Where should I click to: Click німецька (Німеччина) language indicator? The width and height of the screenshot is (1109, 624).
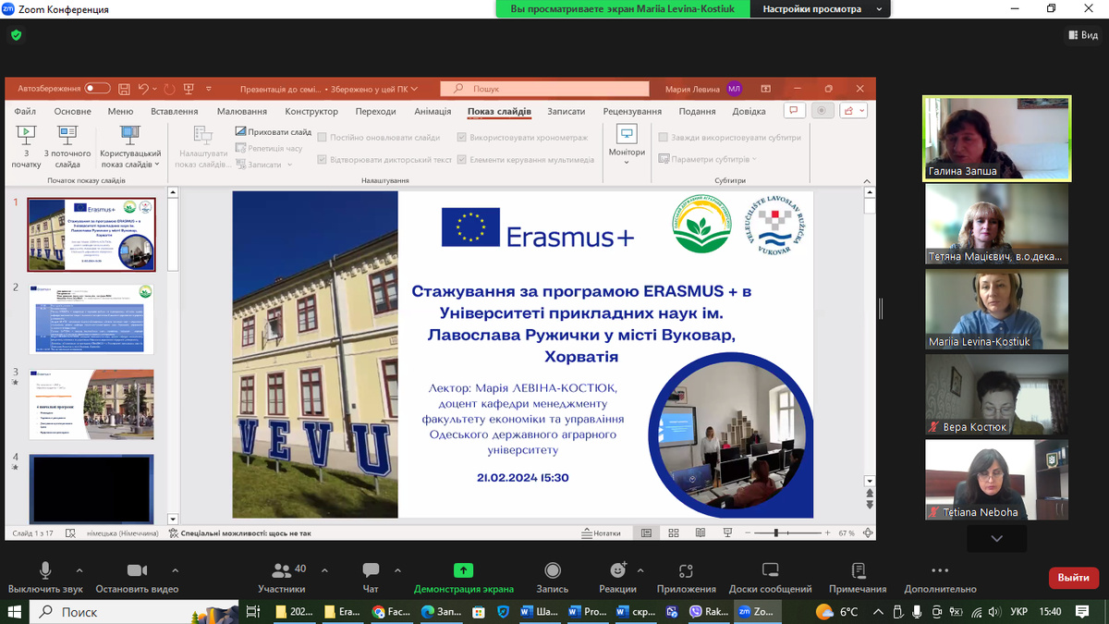[x=122, y=533]
